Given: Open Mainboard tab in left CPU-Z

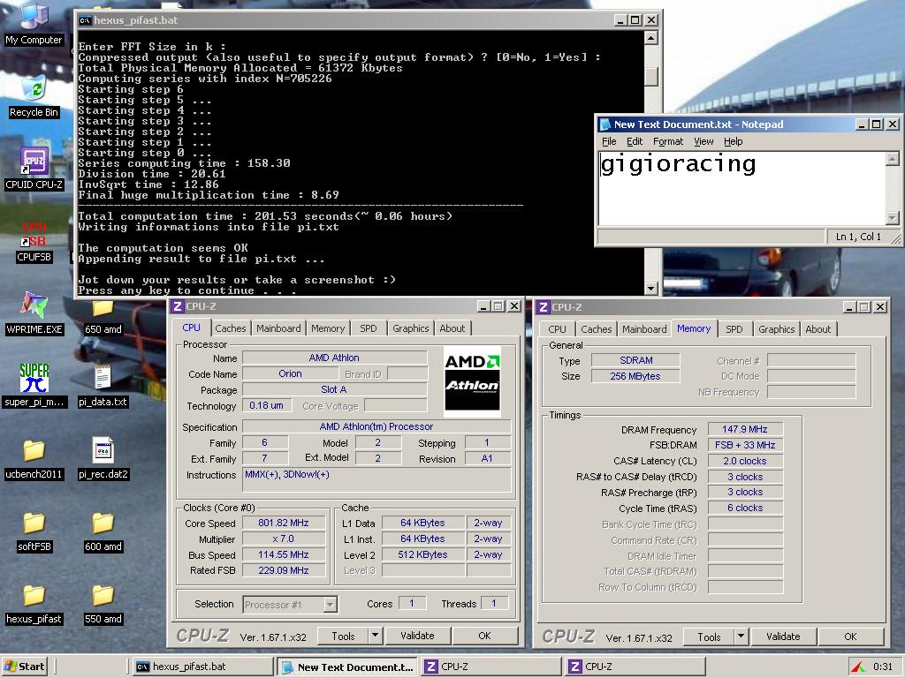Looking at the screenshot, I should (x=278, y=328).
